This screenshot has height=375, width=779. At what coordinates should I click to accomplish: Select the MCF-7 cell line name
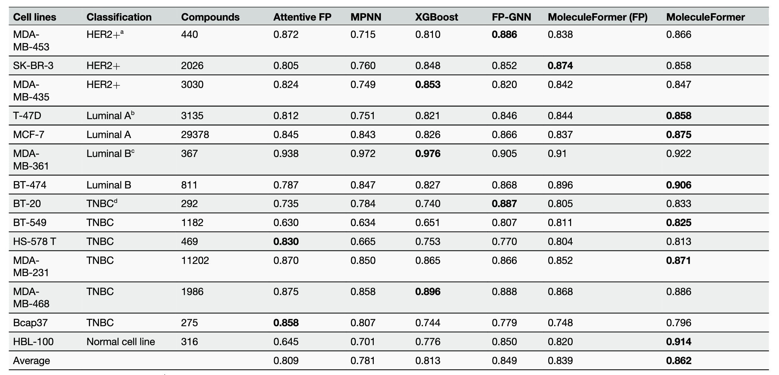[x=29, y=135]
